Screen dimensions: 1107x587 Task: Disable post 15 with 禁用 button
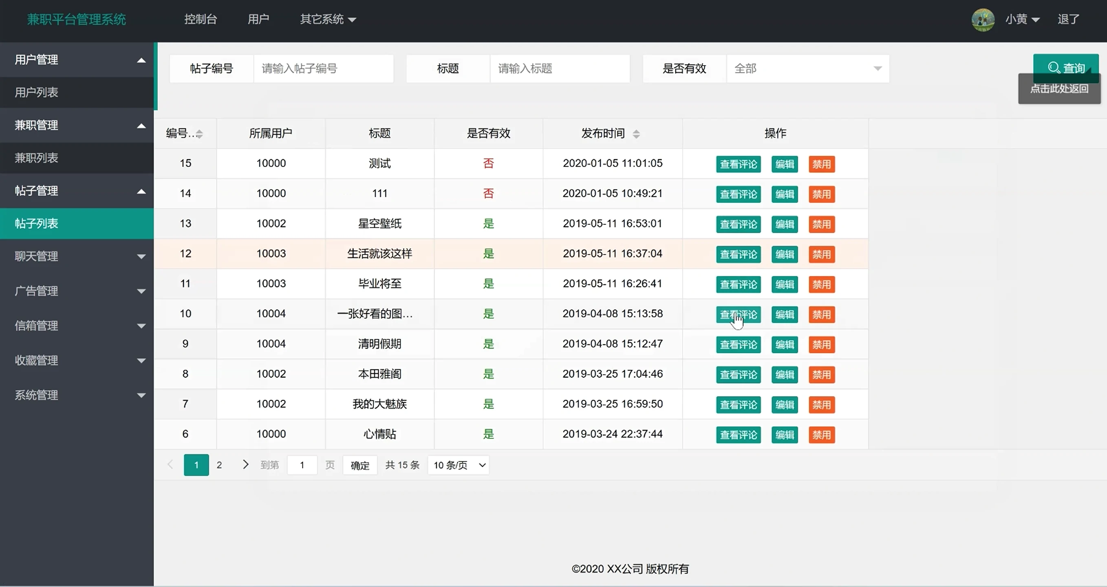pyautogui.click(x=821, y=164)
